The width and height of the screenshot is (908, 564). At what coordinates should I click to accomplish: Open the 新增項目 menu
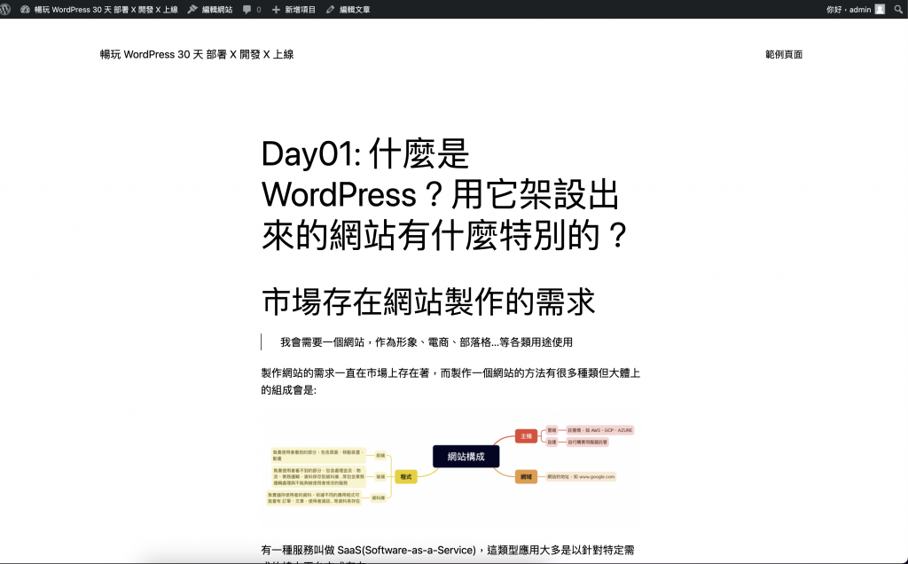pyautogui.click(x=300, y=9)
